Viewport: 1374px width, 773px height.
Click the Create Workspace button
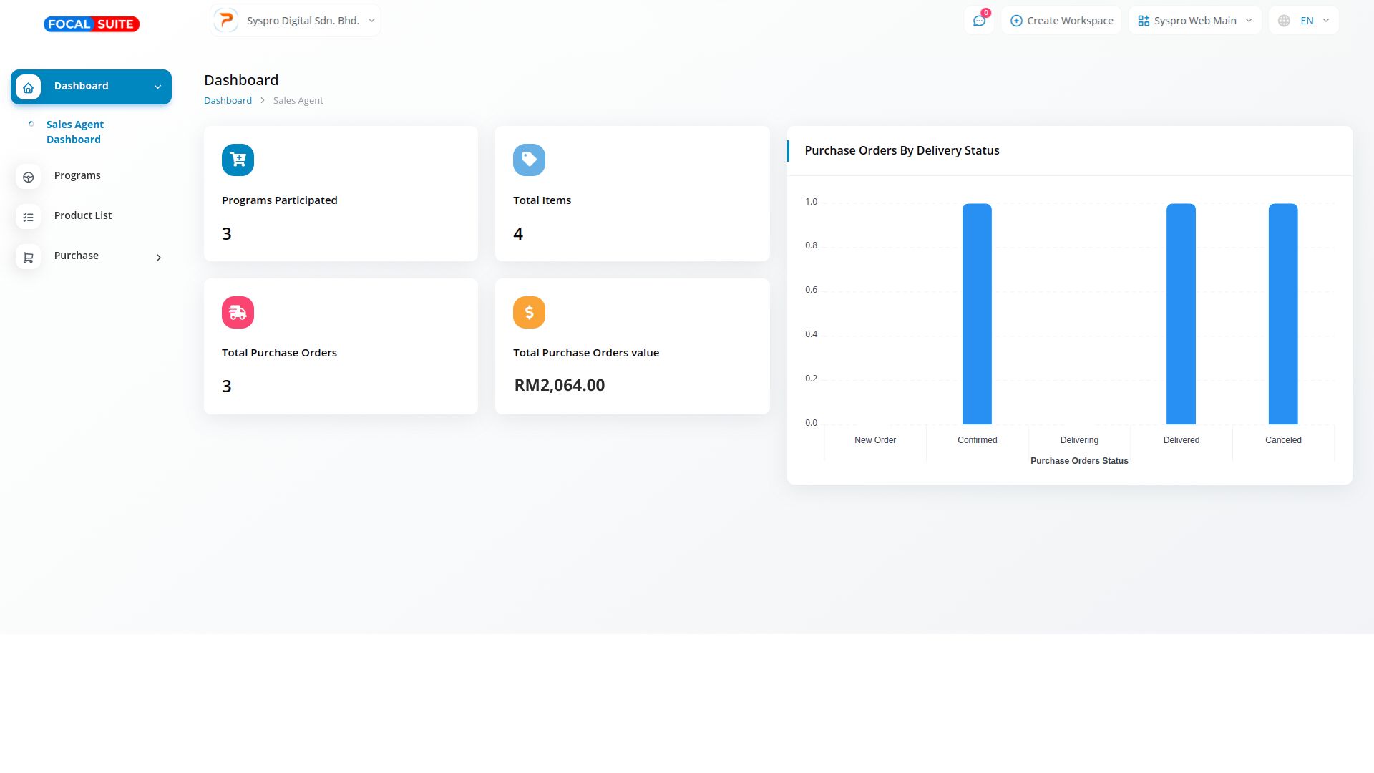(1061, 21)
